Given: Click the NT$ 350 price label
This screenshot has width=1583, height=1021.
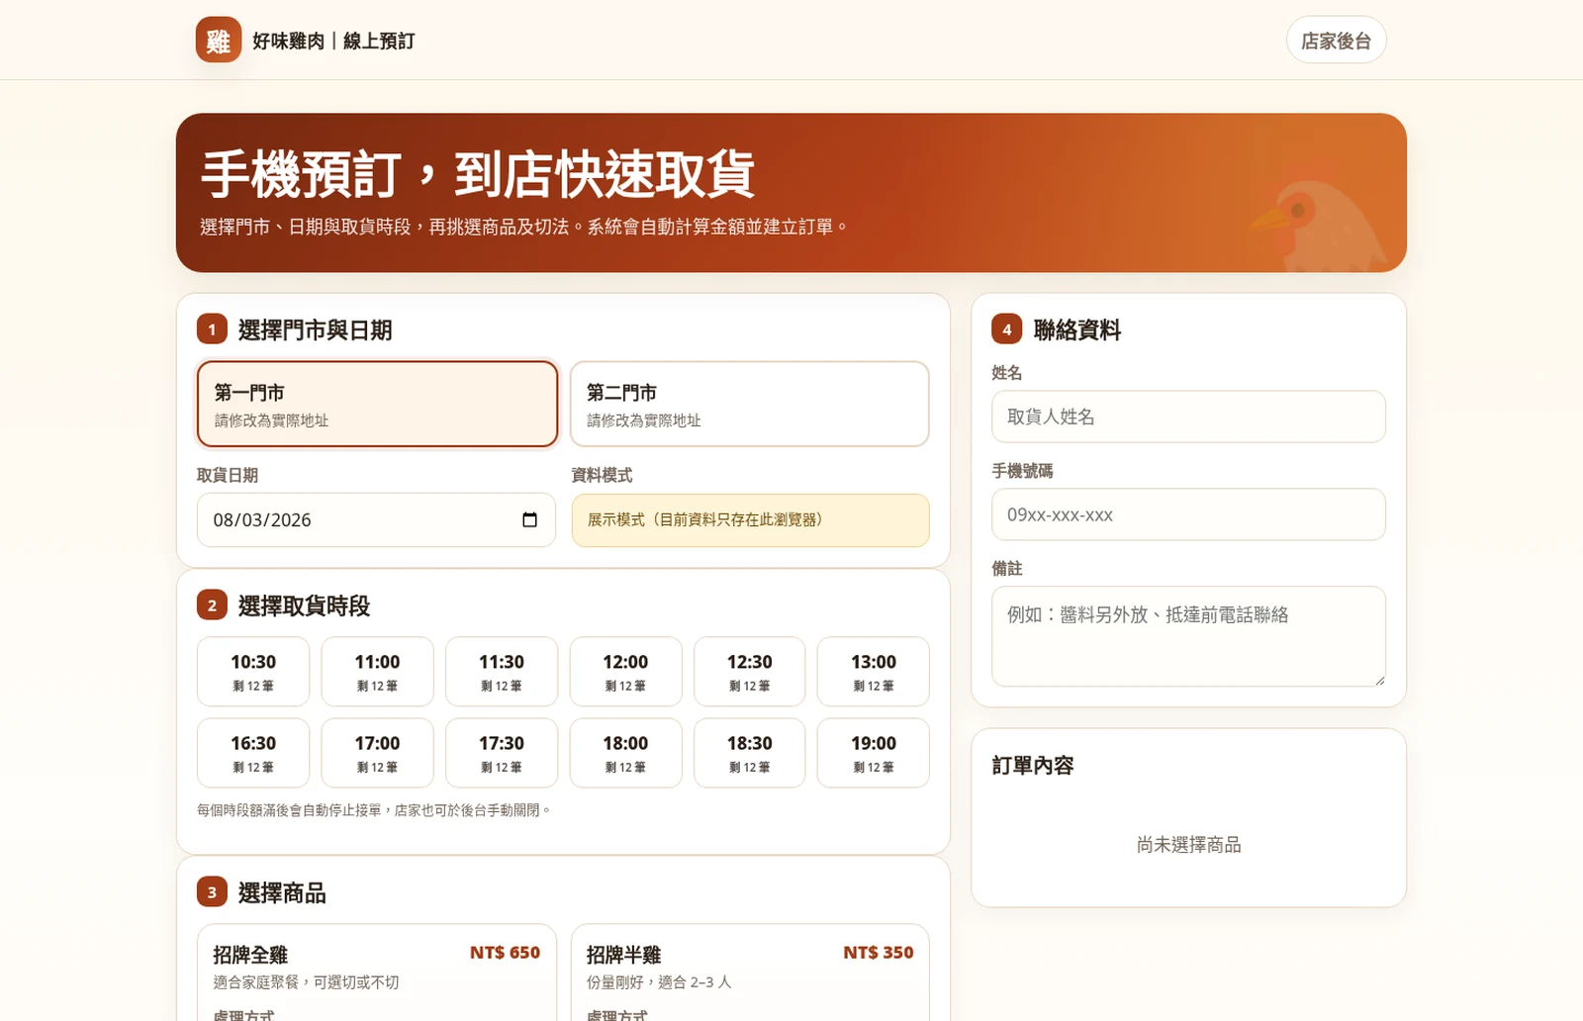Looking at the screenshot, I should 878,953.
